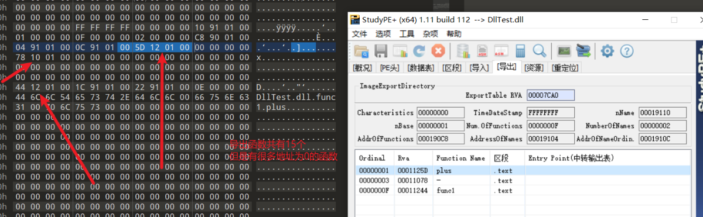Launch the calculator tool icon
The width and height of the screenshot is (703, 217).
(x=521, y=51)
